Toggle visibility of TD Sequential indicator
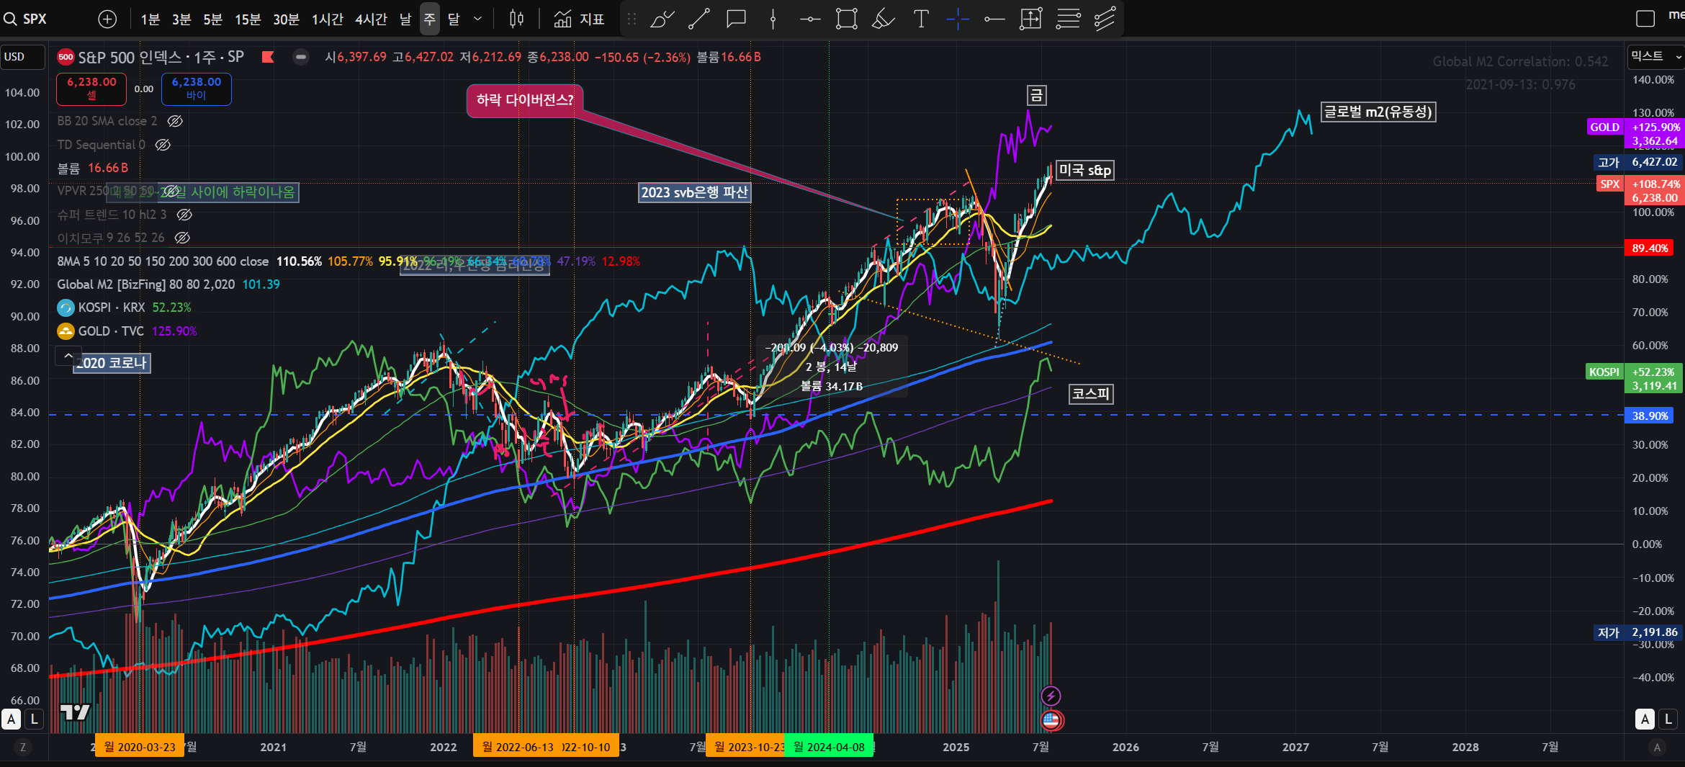 (163, 145)
